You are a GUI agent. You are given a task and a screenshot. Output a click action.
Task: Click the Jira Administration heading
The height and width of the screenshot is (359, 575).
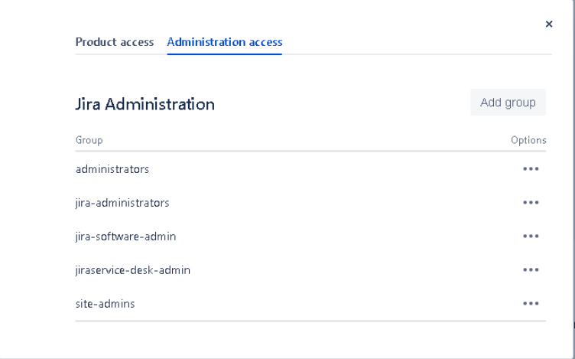click(145, 104)
